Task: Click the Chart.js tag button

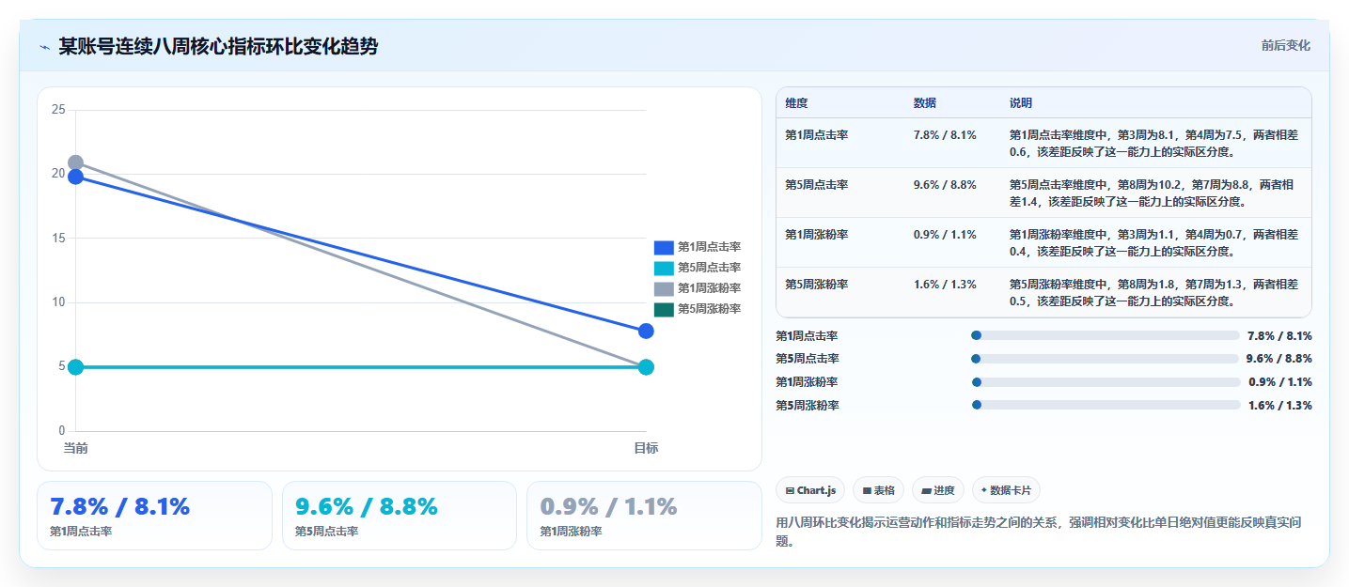Action: (x=810, y=490)
